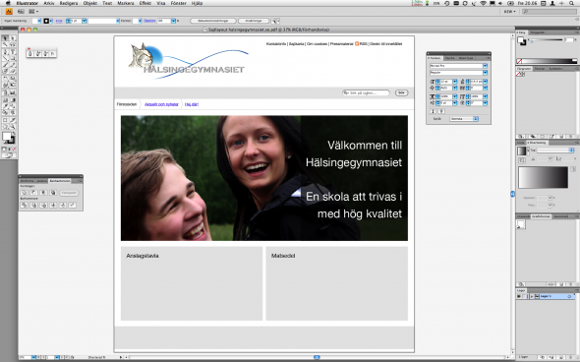
Task: Switch to the Stycke tab
Action: [450, 58]
